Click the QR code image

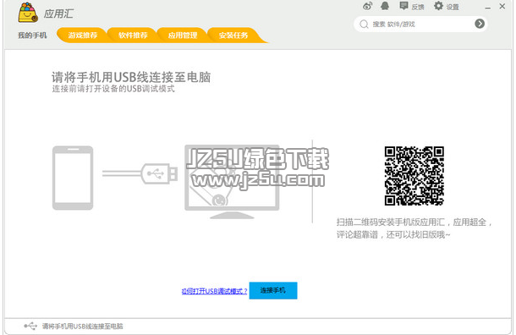pyautogui.click(x=414, y=176)
